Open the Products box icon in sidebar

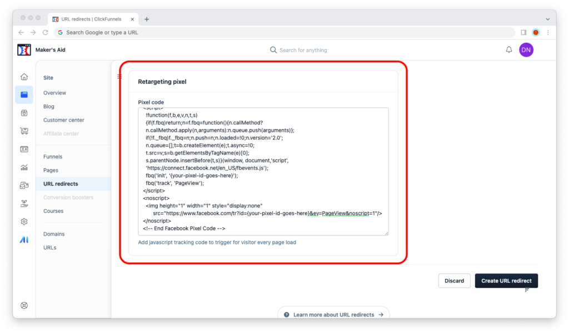point(24,113)
